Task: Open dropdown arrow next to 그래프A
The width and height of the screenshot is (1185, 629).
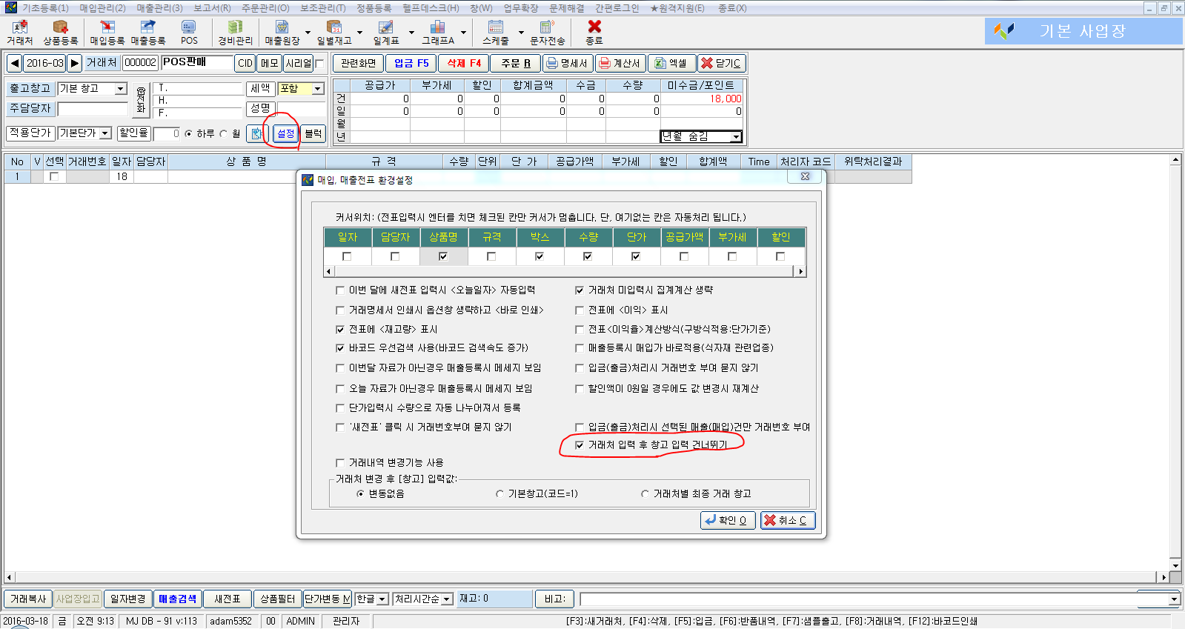Action: 464,33
